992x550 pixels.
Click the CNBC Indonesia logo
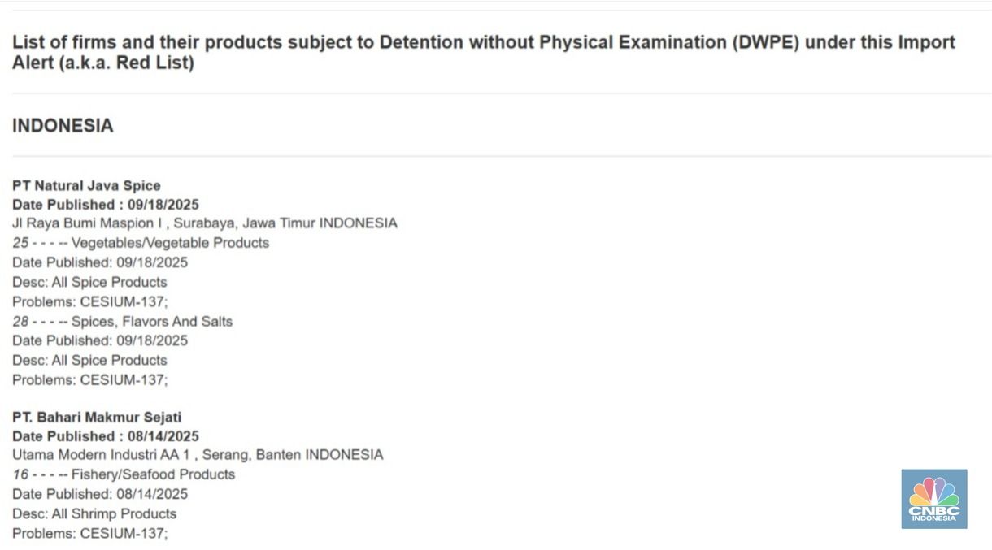[x=933, y=499]
